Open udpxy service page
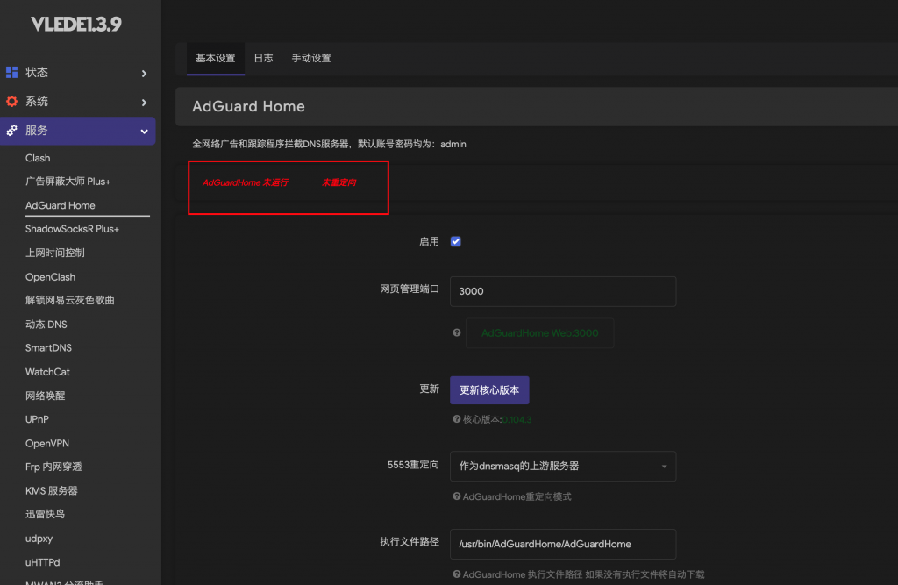The height and width of the screenshot is (585, 898). pos(39,539)
